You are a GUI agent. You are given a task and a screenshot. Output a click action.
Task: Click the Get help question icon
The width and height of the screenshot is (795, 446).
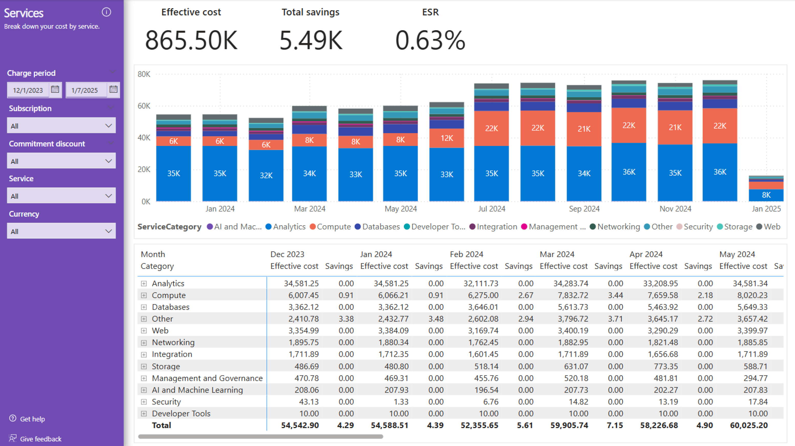tap(13, 418)
